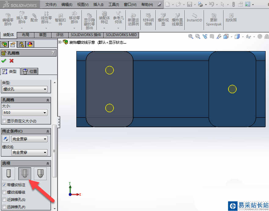
Task: Click Insert Components (插入零部件) icon
Action: [22, 17]
